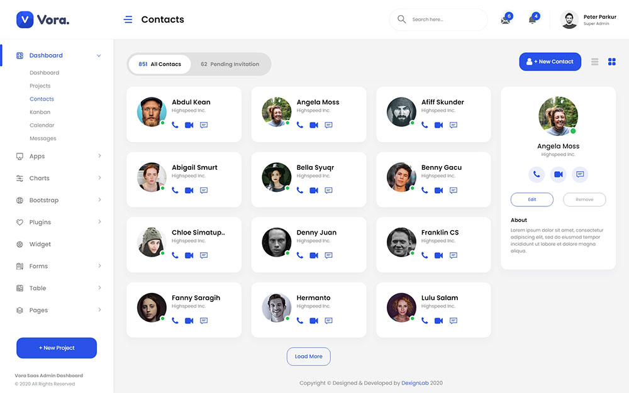Switch to list view layout

tap(594, 62)
